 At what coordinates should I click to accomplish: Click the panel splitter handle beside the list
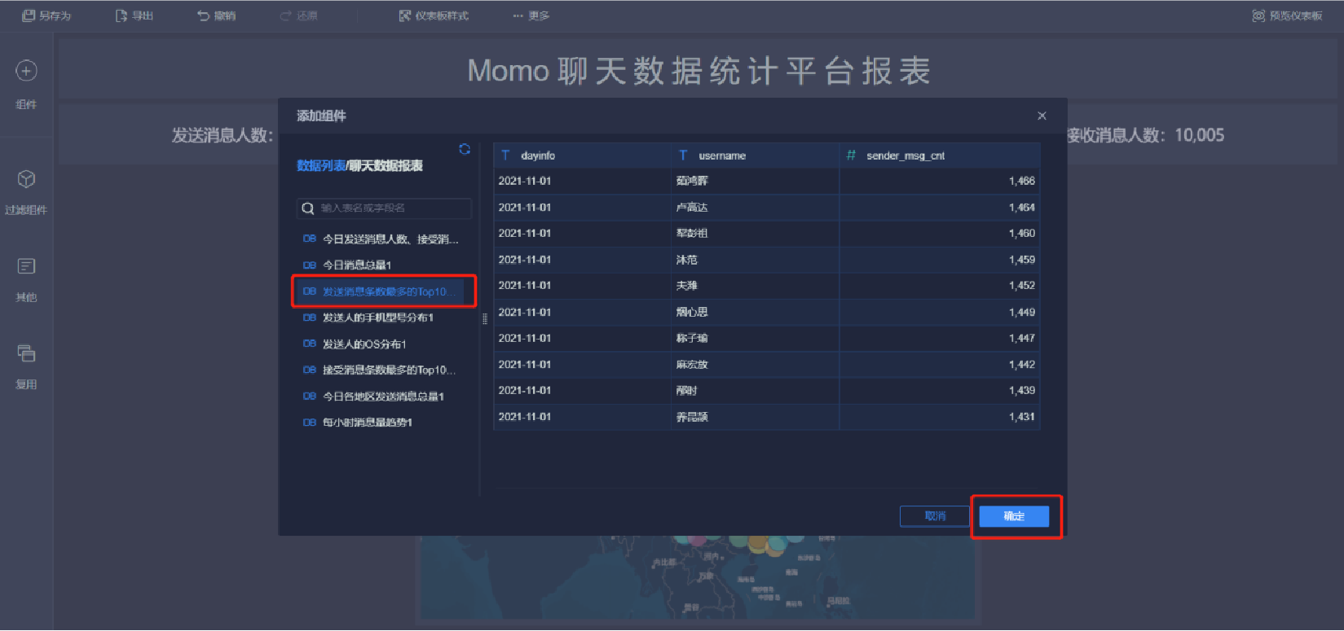(x=485, y=319)
